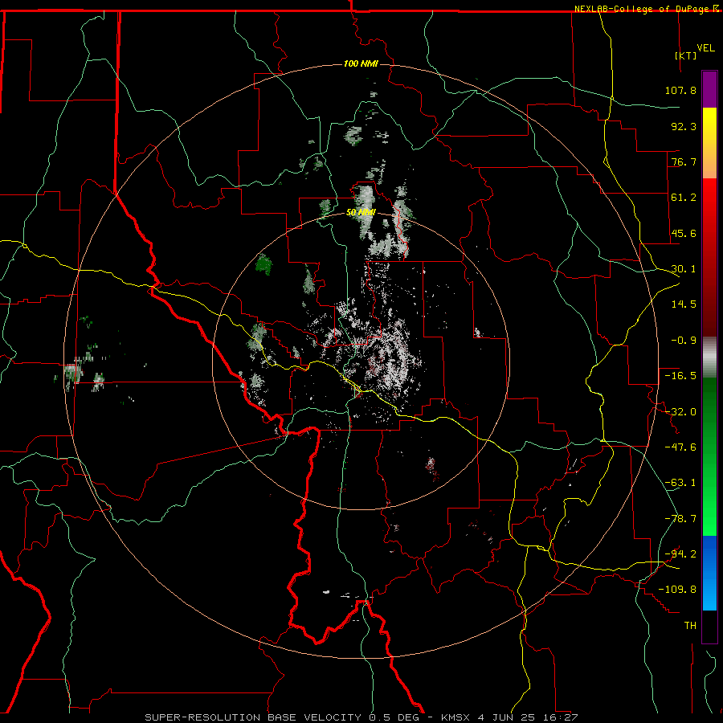Click the [KT] units label
The height and width of the screenshot is (723, 723).
(686, 55)
